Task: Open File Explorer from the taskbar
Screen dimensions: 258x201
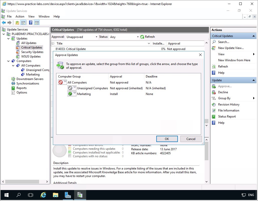Action: click(x=55, y=195)
